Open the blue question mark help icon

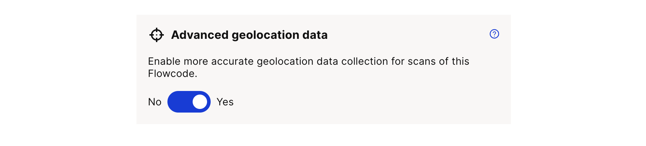click(494, 34)
